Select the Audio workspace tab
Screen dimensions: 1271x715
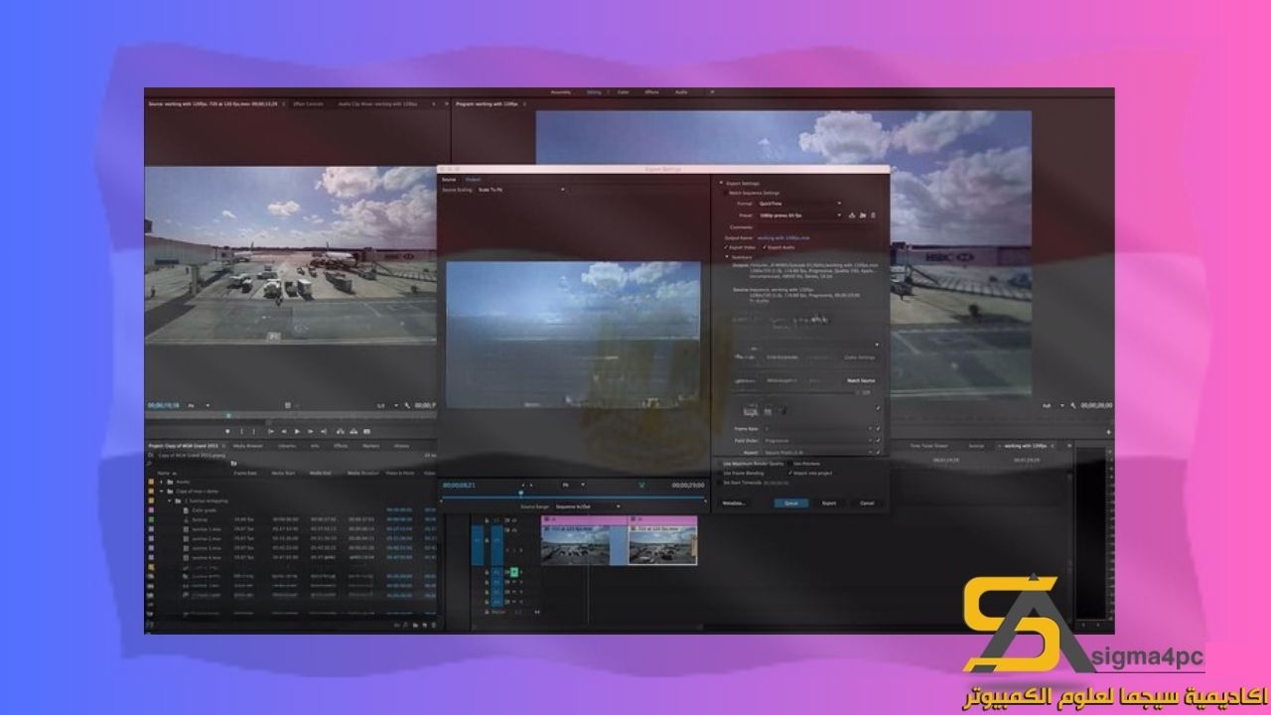click(681, 92)
